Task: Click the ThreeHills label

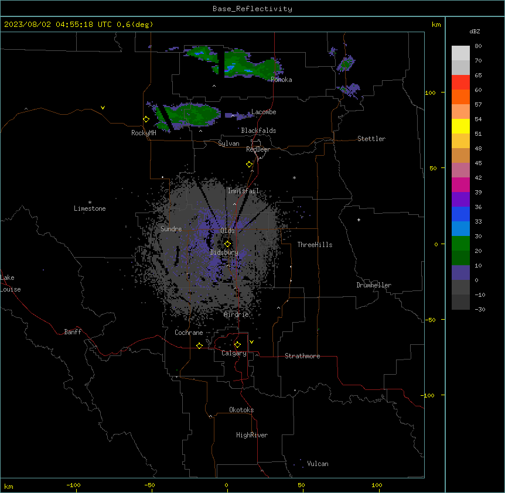Action: [315, 245]
